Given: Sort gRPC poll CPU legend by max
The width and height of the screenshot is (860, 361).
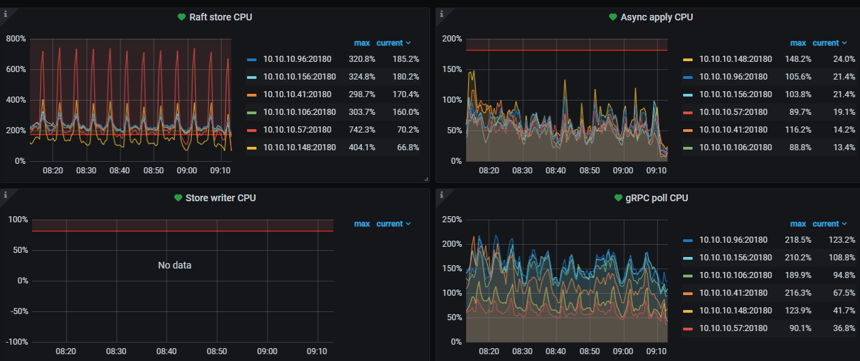Looking at the screenshot, I should point(797,224).
